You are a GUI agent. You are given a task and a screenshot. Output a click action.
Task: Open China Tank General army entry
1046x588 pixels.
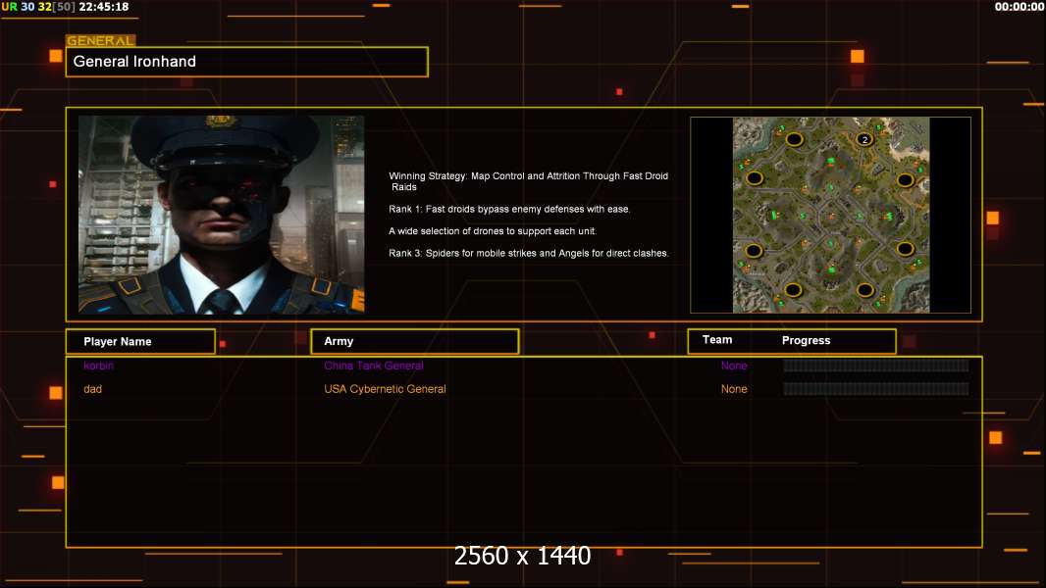click(374, 366)
